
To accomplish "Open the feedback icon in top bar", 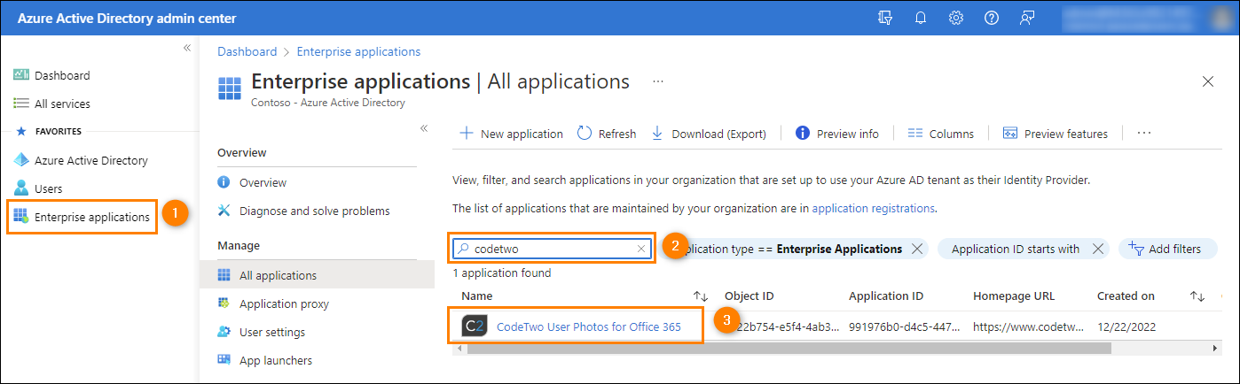I will 1027,18.
